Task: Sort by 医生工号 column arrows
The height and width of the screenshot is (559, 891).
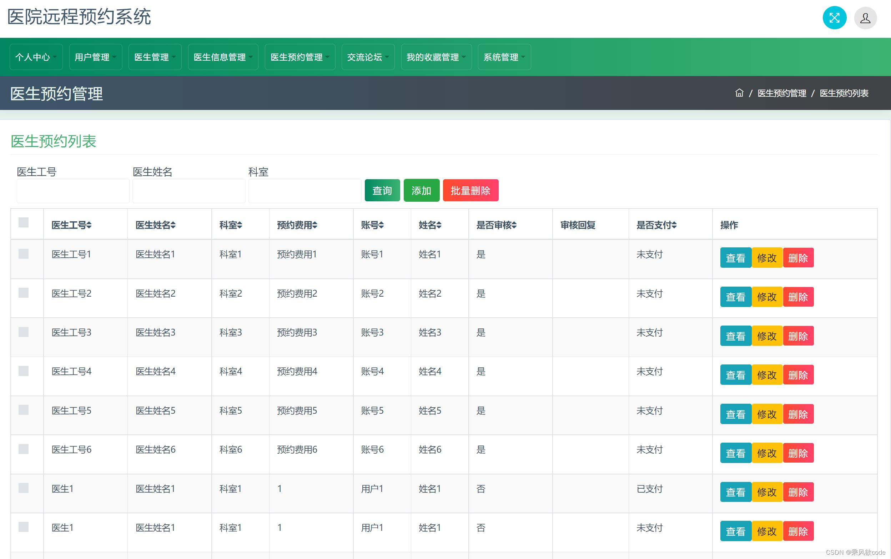Action: tap(89, 225)
